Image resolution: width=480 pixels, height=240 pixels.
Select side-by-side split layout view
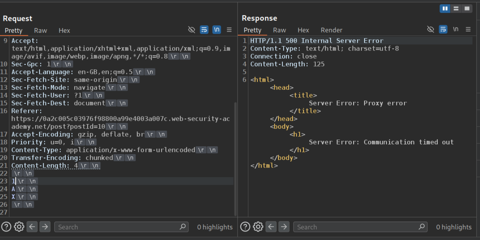[445, 9]
